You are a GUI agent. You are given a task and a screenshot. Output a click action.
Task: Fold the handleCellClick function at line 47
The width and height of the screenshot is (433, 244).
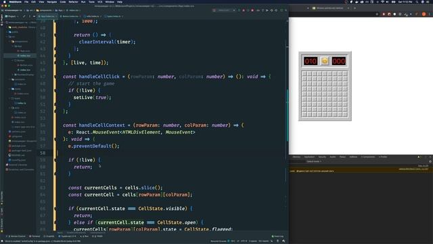tap(56, 77)
